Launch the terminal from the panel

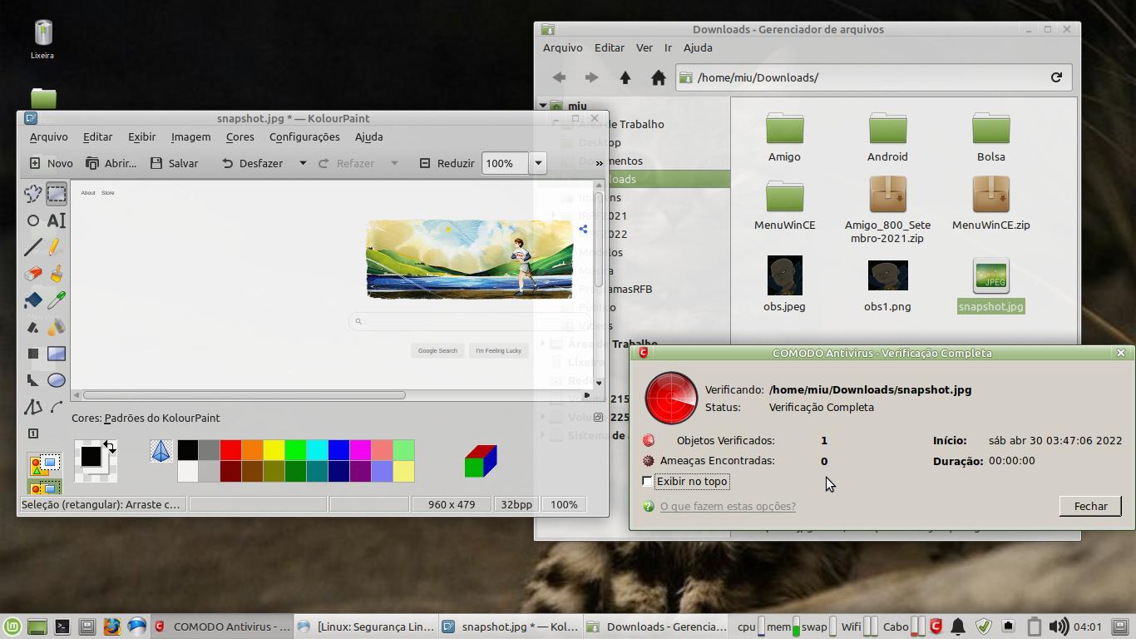pos(62,627)
